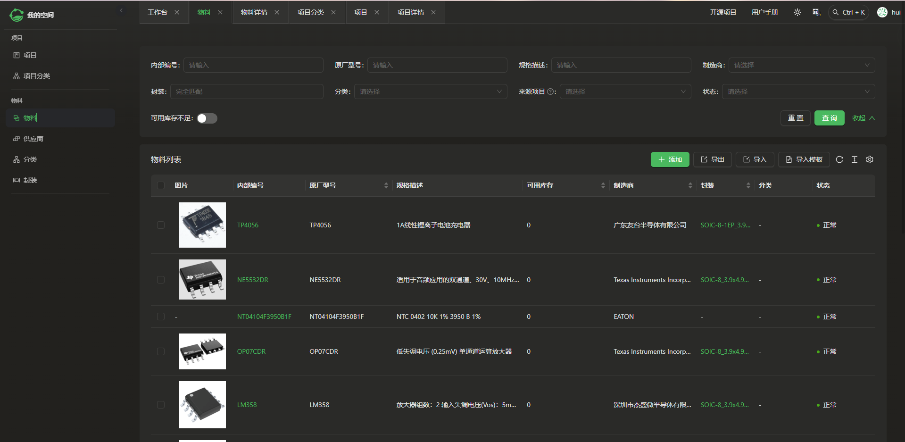Open the NE5532DR internal number link
This screenshot has width=905, height=442.
coord(252,280)
